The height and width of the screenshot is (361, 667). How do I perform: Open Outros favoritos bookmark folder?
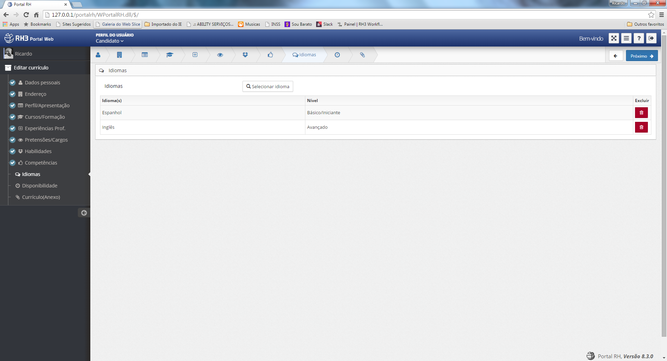pyautogui.click(x=645, y=24)
